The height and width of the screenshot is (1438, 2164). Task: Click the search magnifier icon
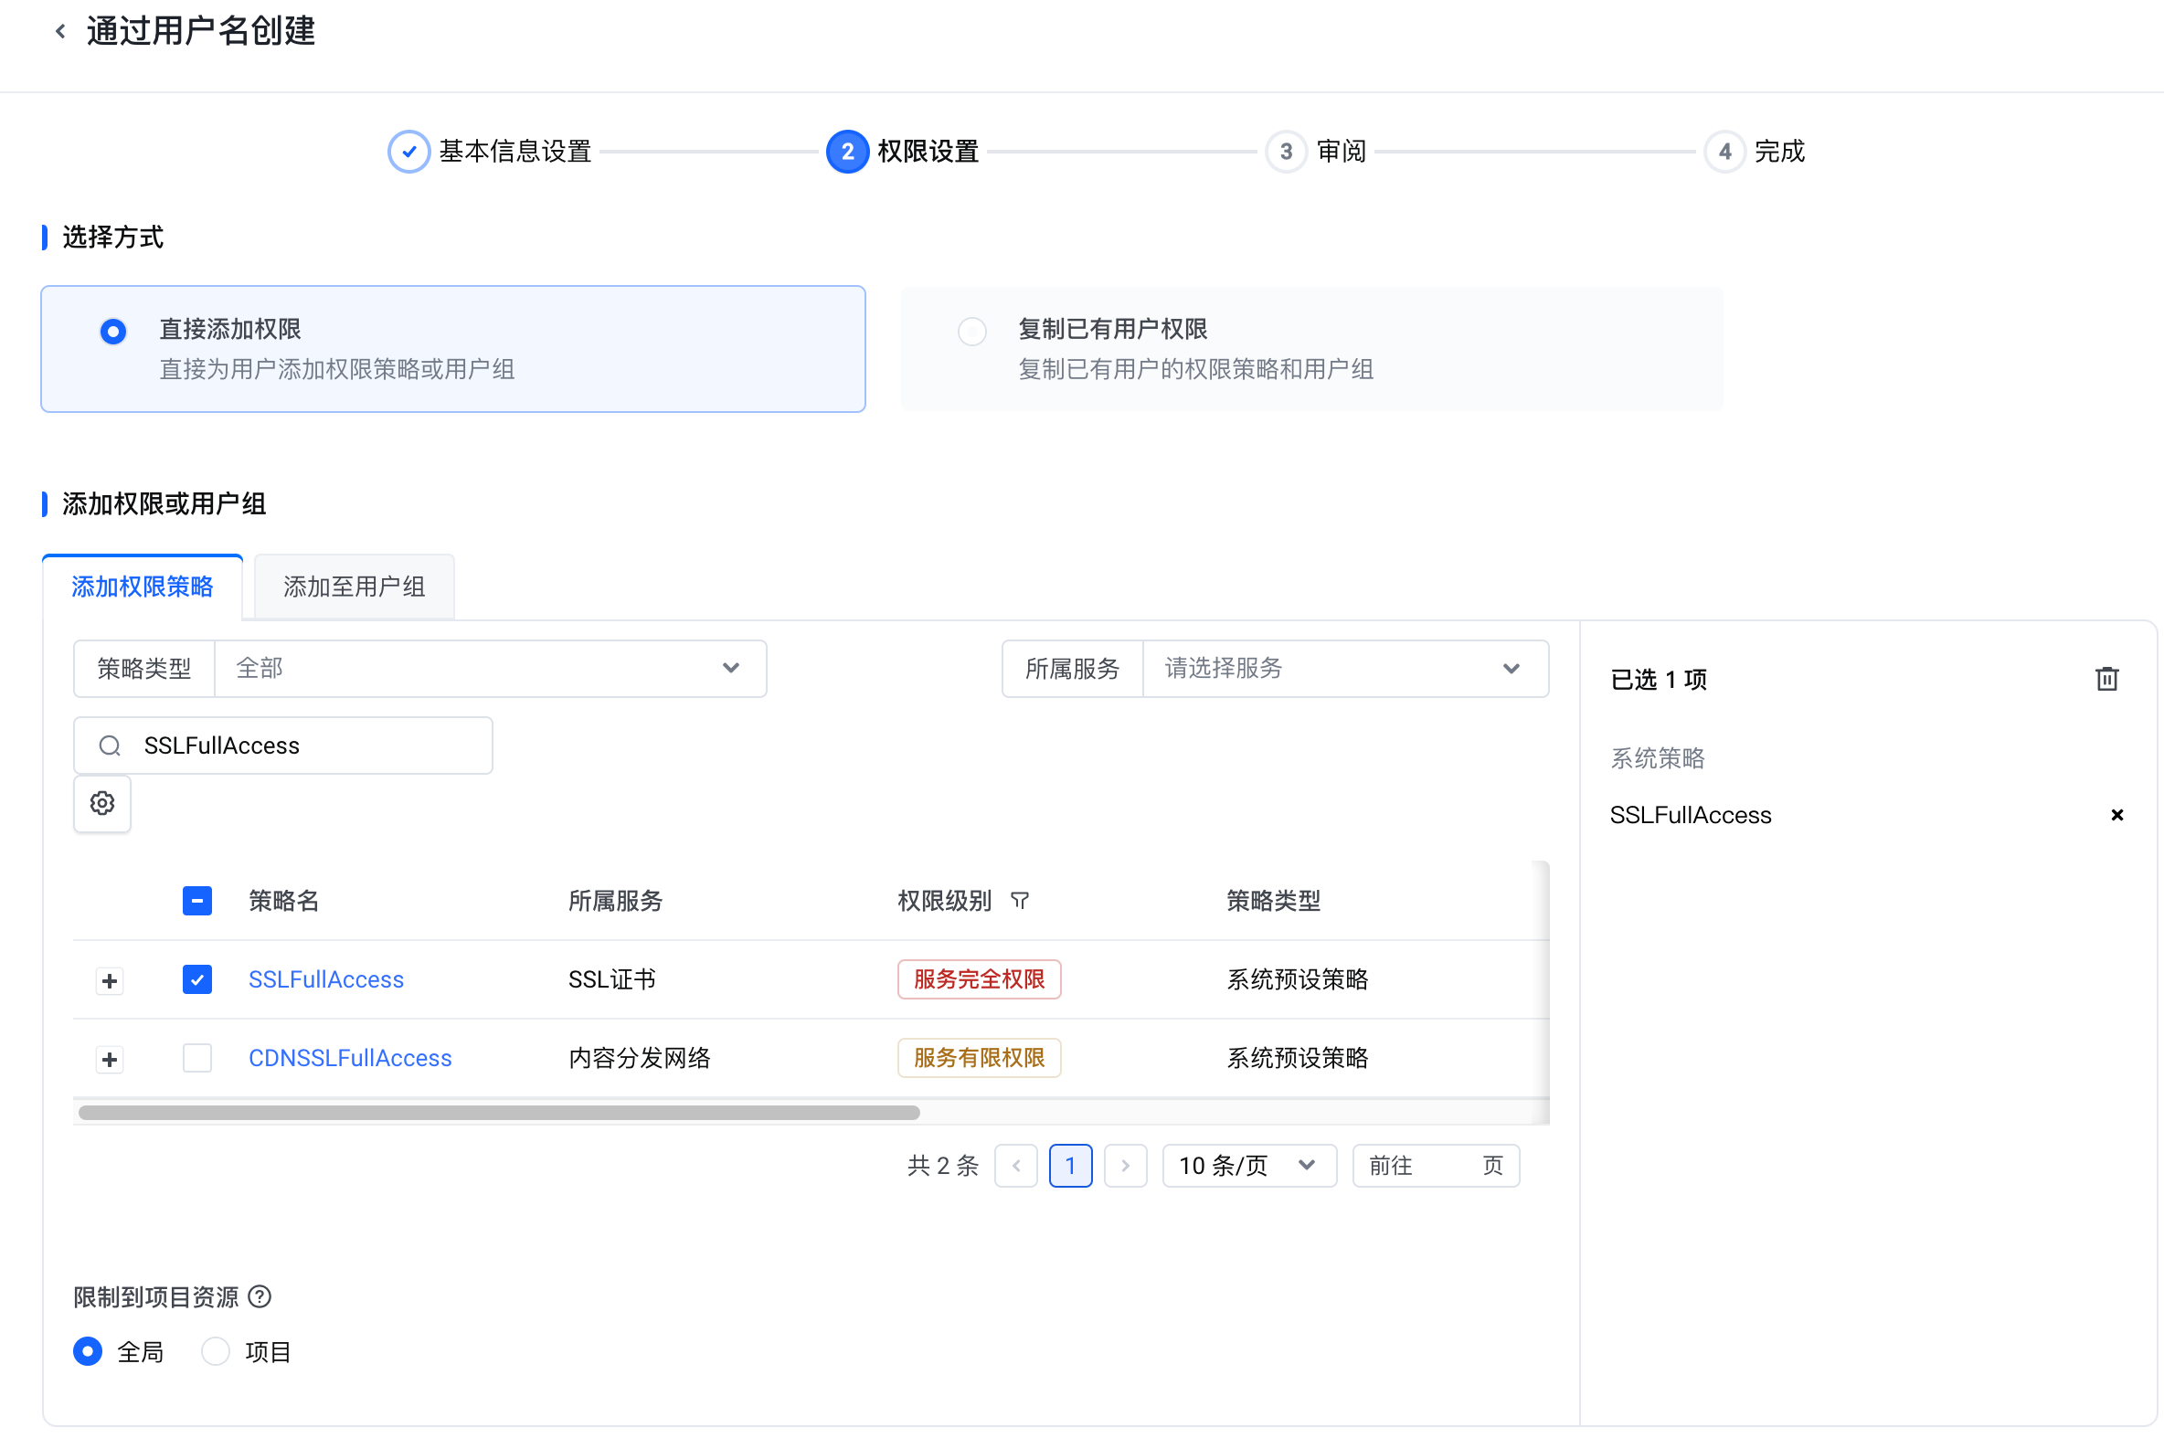coord(110,745)
